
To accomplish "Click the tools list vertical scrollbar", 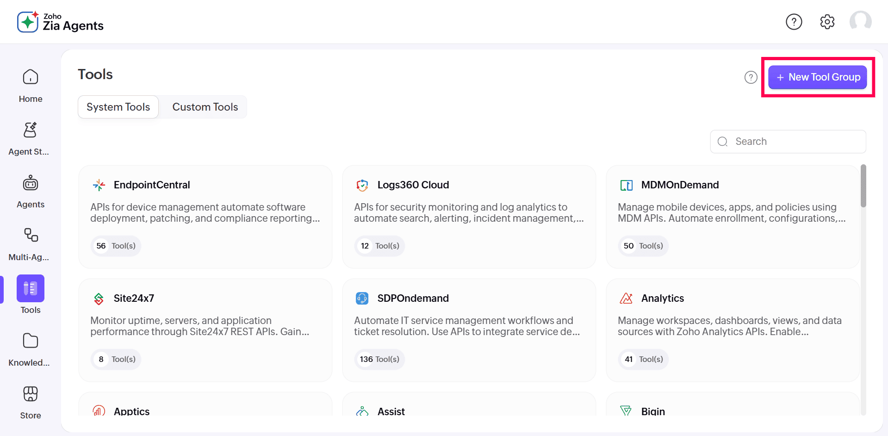I will pos(863,186).
